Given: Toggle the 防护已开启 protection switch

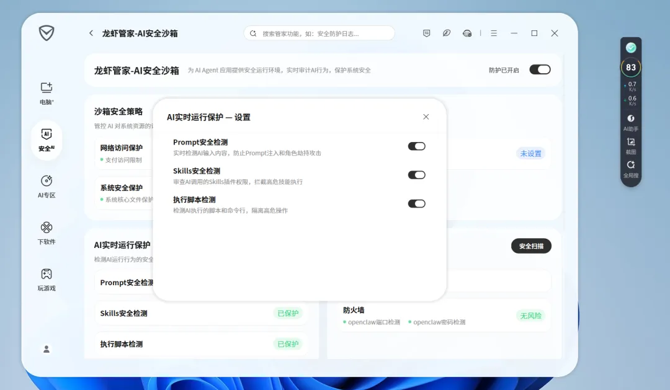Looking at the screenshot, I should (540, 69).
